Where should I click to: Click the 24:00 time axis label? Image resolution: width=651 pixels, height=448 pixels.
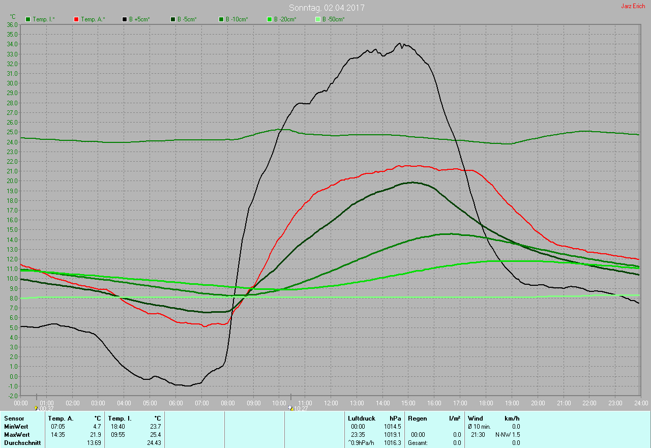point(641,403)
